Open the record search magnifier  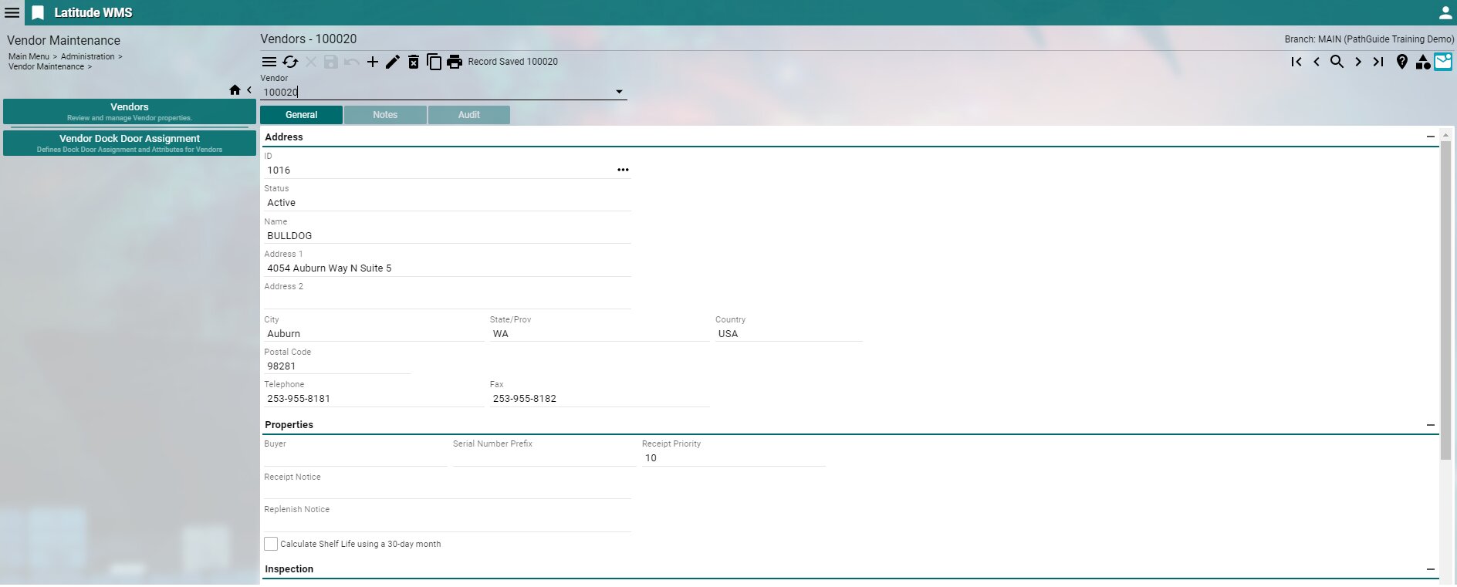coord(1337,62)
